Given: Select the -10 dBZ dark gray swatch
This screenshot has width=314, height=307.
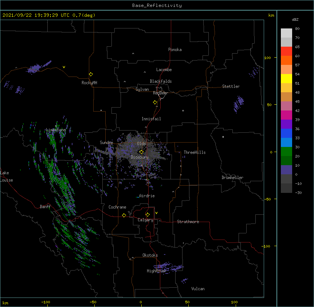Looking at the screenshot, I should 286,188.
